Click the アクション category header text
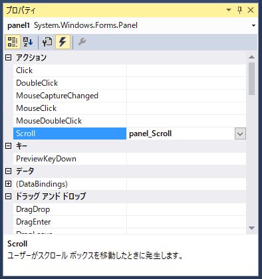The image size is (262, 279). [31, 58]
